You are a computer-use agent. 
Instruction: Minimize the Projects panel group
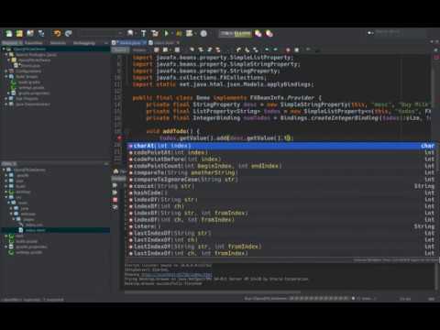[106, 43]
